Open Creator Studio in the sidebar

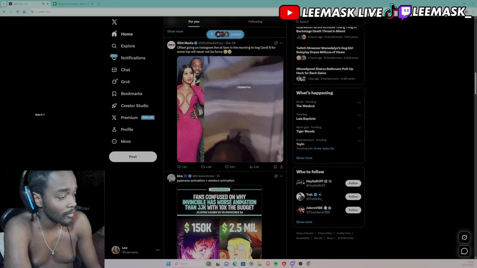pos(130,105)
